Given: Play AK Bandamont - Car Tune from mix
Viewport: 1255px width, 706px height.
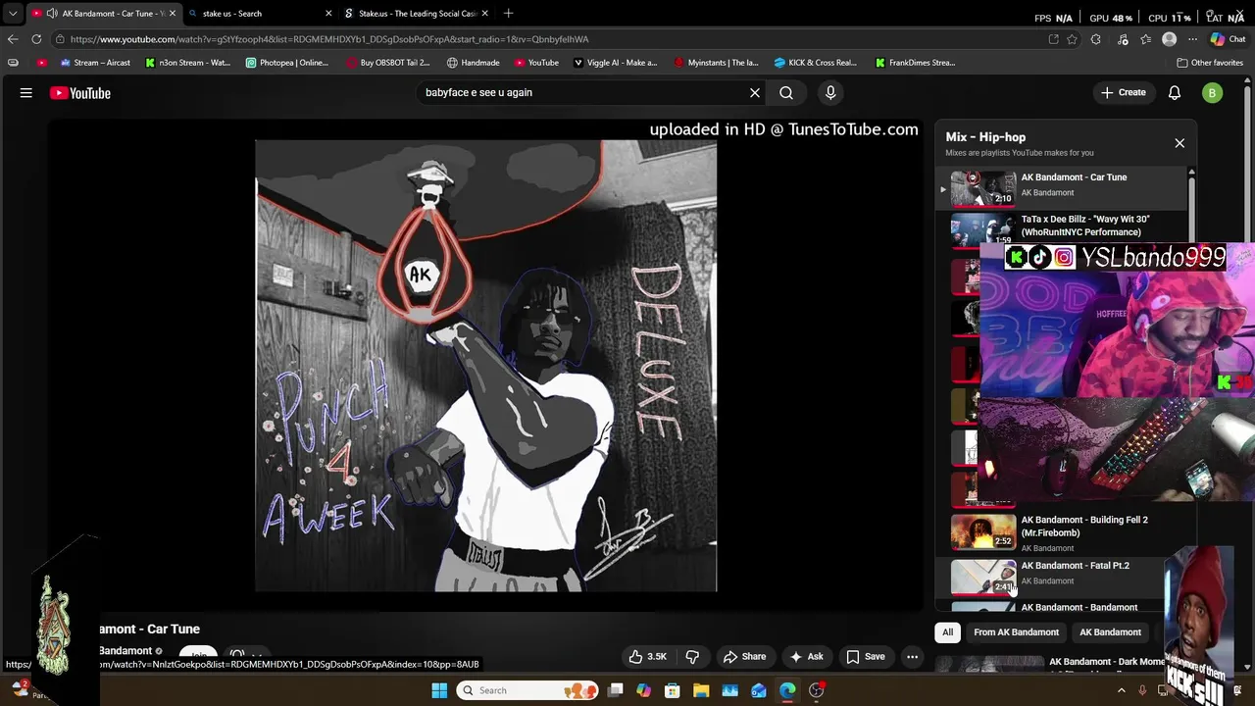Looking at the screenshot, I should click(1062, 186).
